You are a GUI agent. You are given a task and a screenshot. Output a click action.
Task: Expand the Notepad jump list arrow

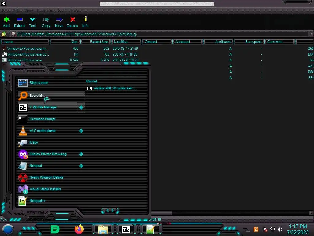tap(81, 166)
